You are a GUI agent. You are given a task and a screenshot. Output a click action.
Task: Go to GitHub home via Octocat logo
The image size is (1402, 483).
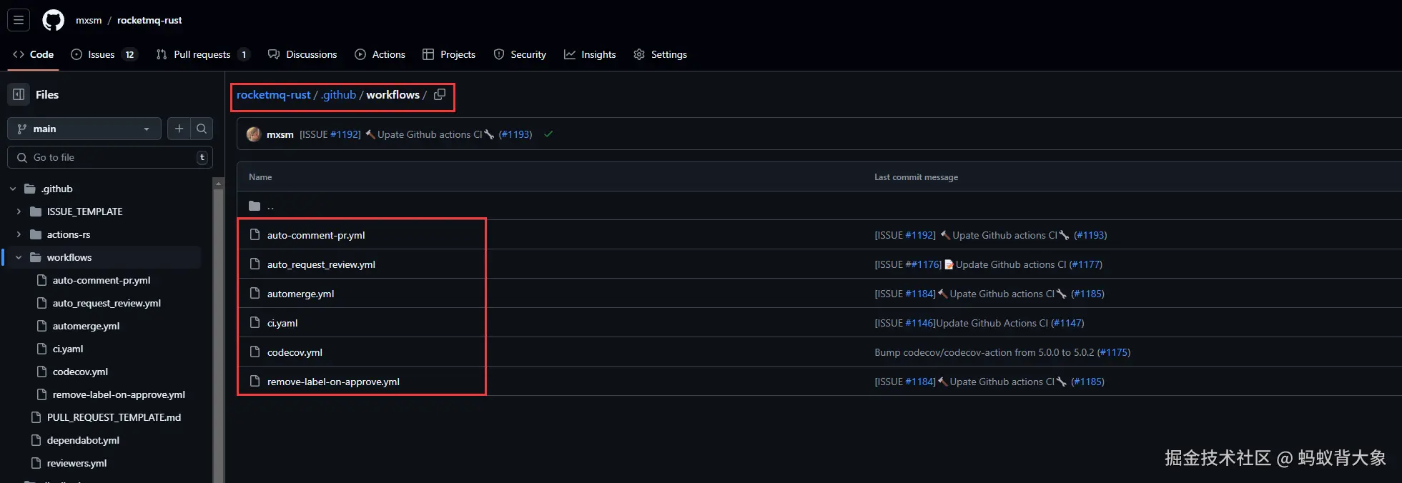point(53,20)
